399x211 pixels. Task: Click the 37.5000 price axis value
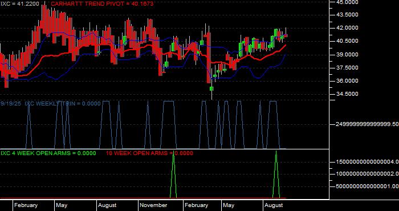[347, 68]
